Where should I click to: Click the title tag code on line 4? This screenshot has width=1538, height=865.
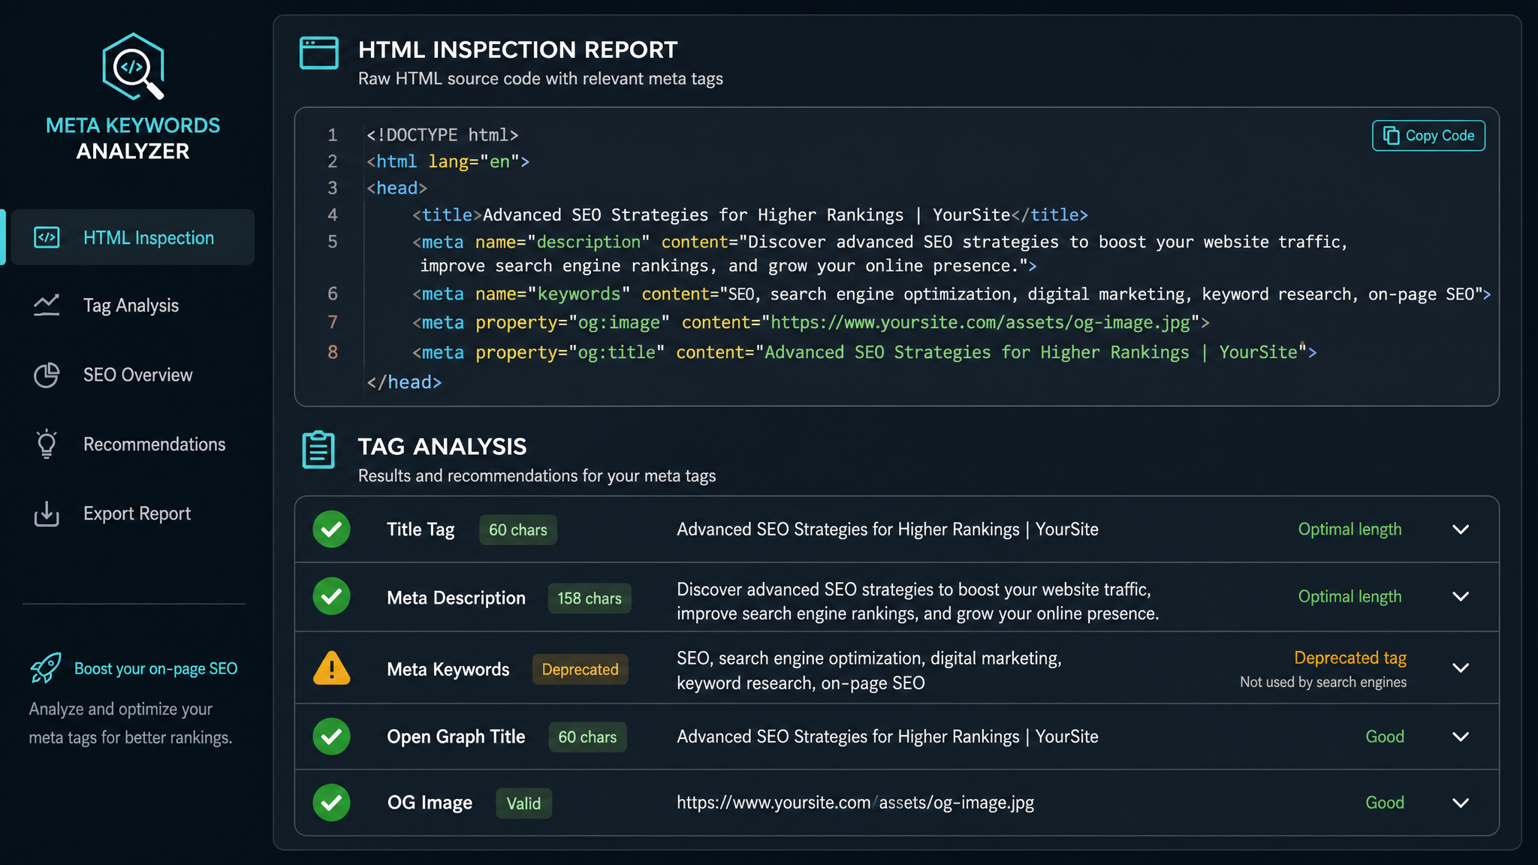749,215
